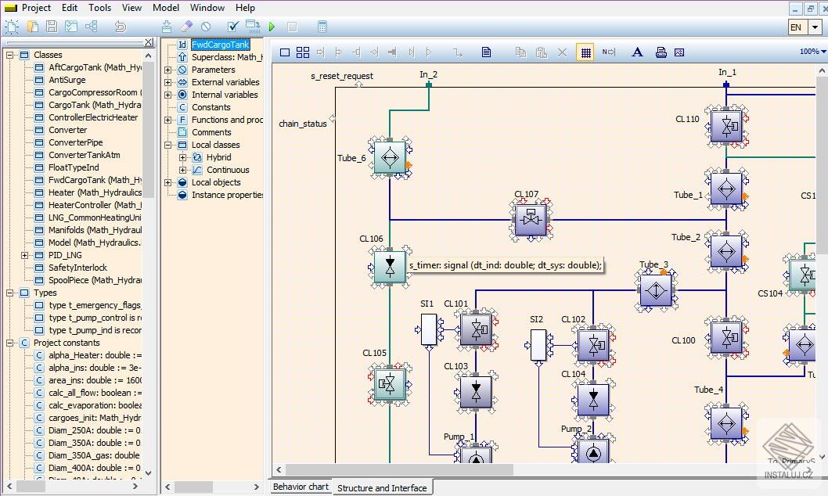Collapse the Project constants node
This screenshot has width=828, height=496.
click(x=9, y=343)
